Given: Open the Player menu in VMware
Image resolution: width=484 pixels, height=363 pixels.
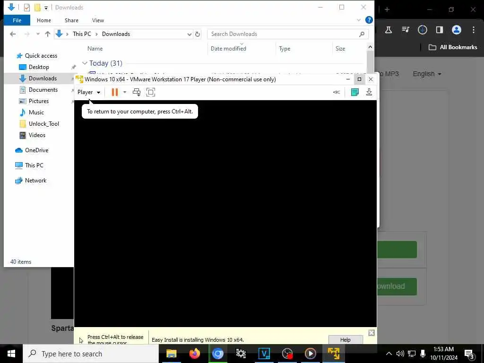Looking at the screenshot, I should (x=88, y=92).
